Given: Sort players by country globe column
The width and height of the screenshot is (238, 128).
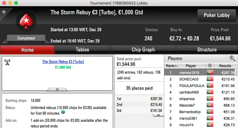Looking at the screenshot, I should pyautogui.click(x=210, y=66).
